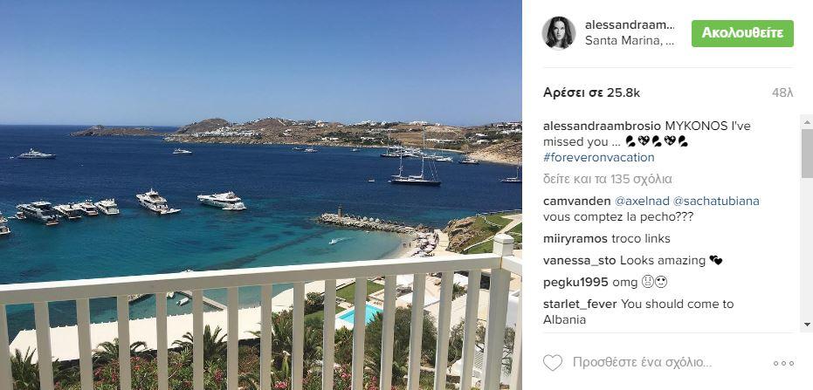Open the @sachatubiana mention
The image size is (813, 390).
point(716,201)
